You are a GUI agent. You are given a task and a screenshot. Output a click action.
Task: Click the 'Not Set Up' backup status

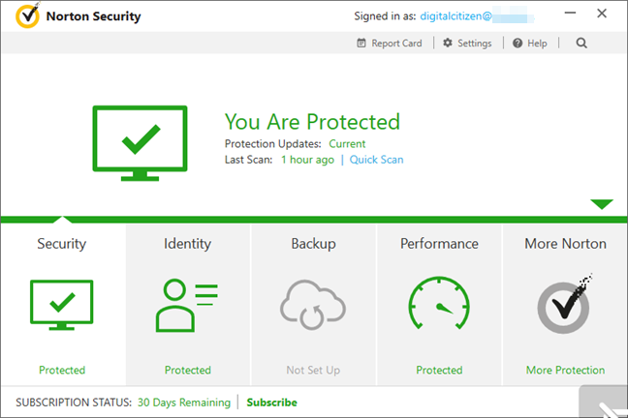313,370
